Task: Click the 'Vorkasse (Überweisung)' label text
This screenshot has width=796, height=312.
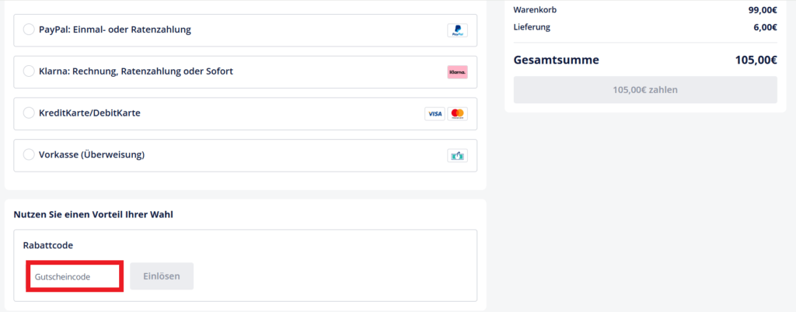Action: pyautogui.click(x=92, y=154)
